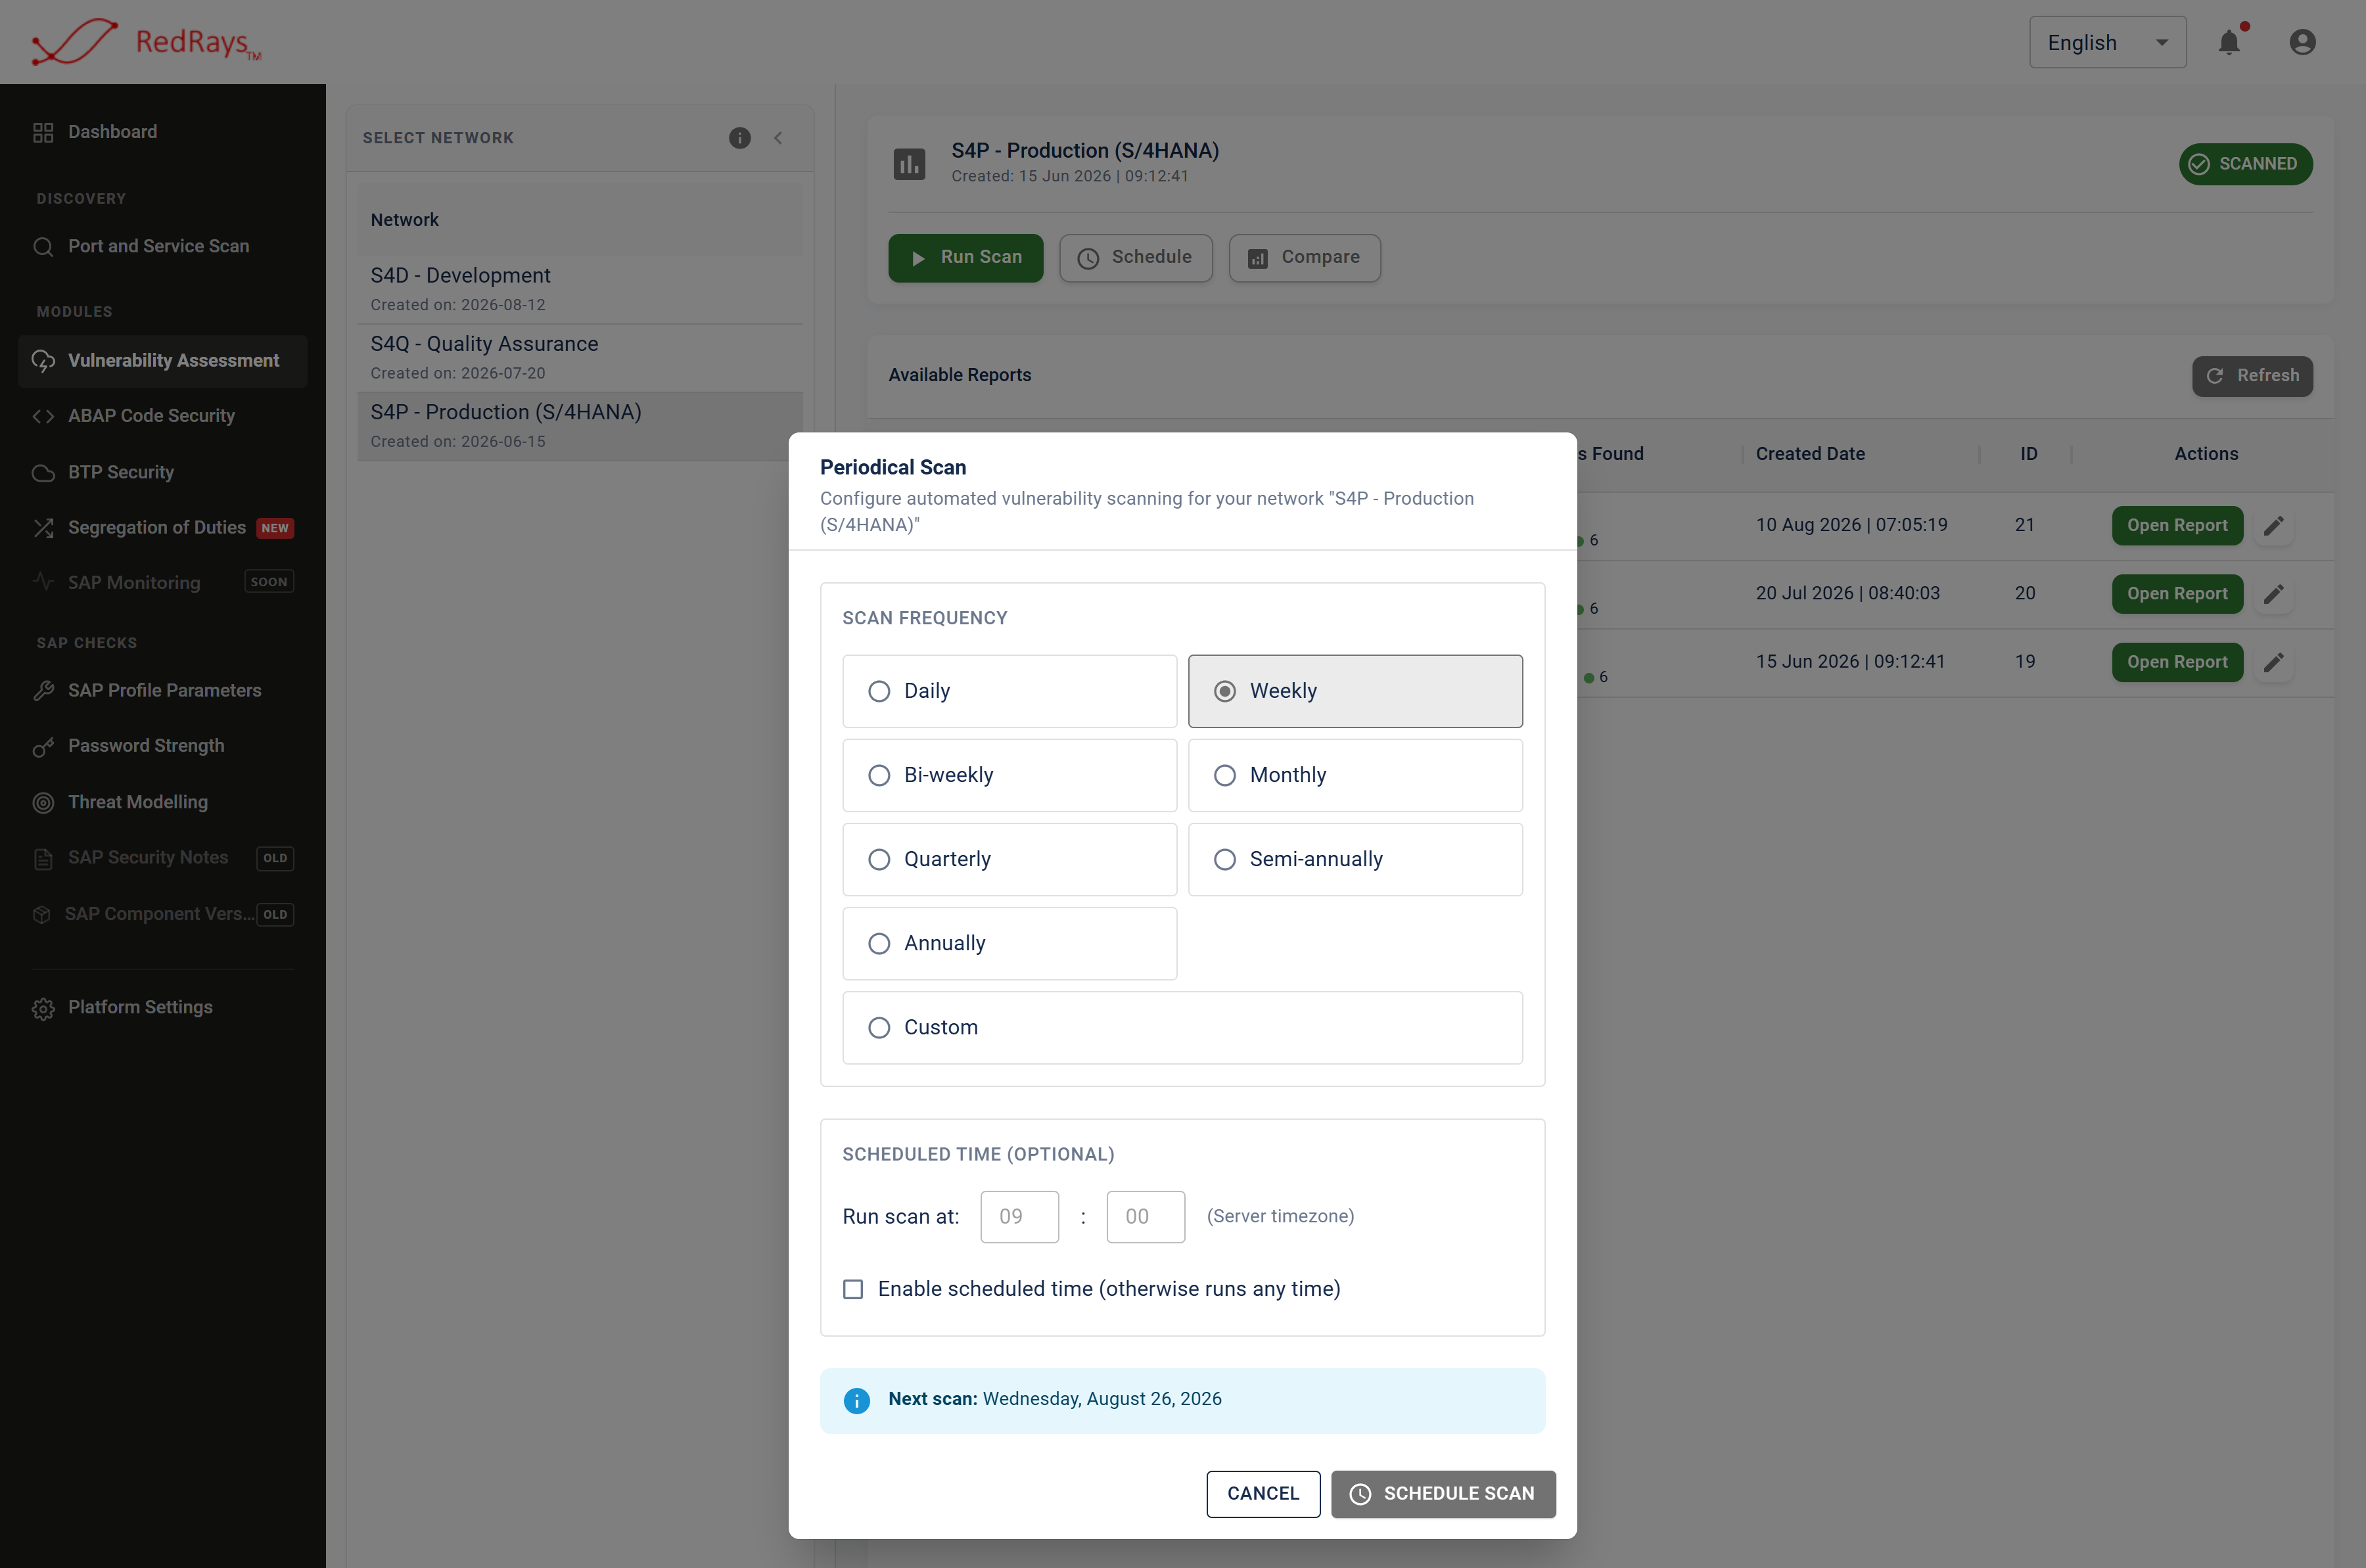Image resolution: width=2366 pixels, height=1568 pixels.
Task: Click the Run Scan button
Action: (x=965, y=258)
